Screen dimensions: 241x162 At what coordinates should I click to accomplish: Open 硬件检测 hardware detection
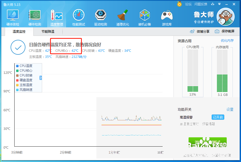coord(35,18)
